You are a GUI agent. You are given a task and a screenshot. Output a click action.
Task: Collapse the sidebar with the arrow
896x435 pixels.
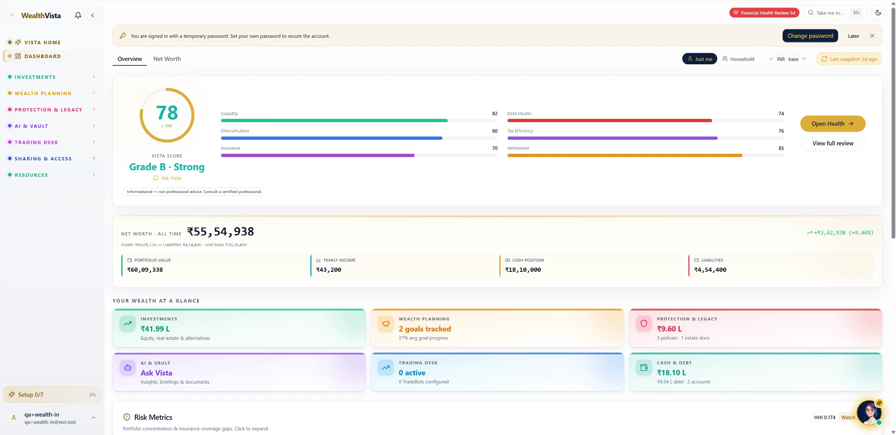click(92, 15)
